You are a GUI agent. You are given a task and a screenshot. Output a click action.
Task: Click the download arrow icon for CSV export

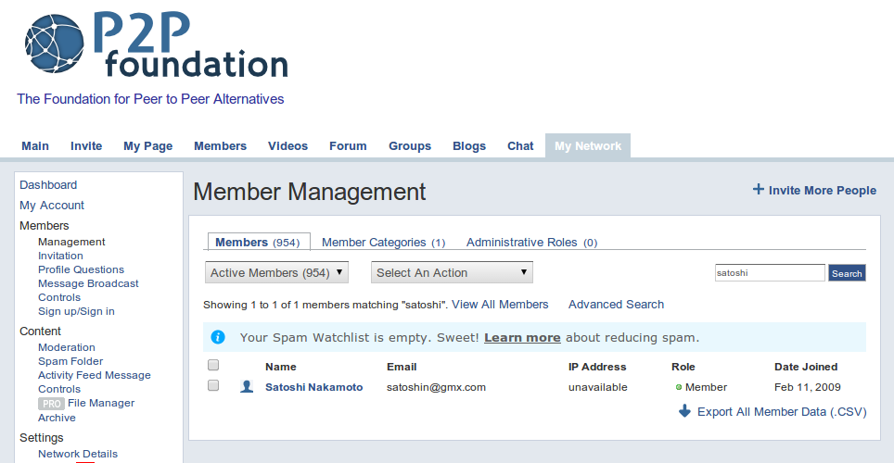pos(684,411)
